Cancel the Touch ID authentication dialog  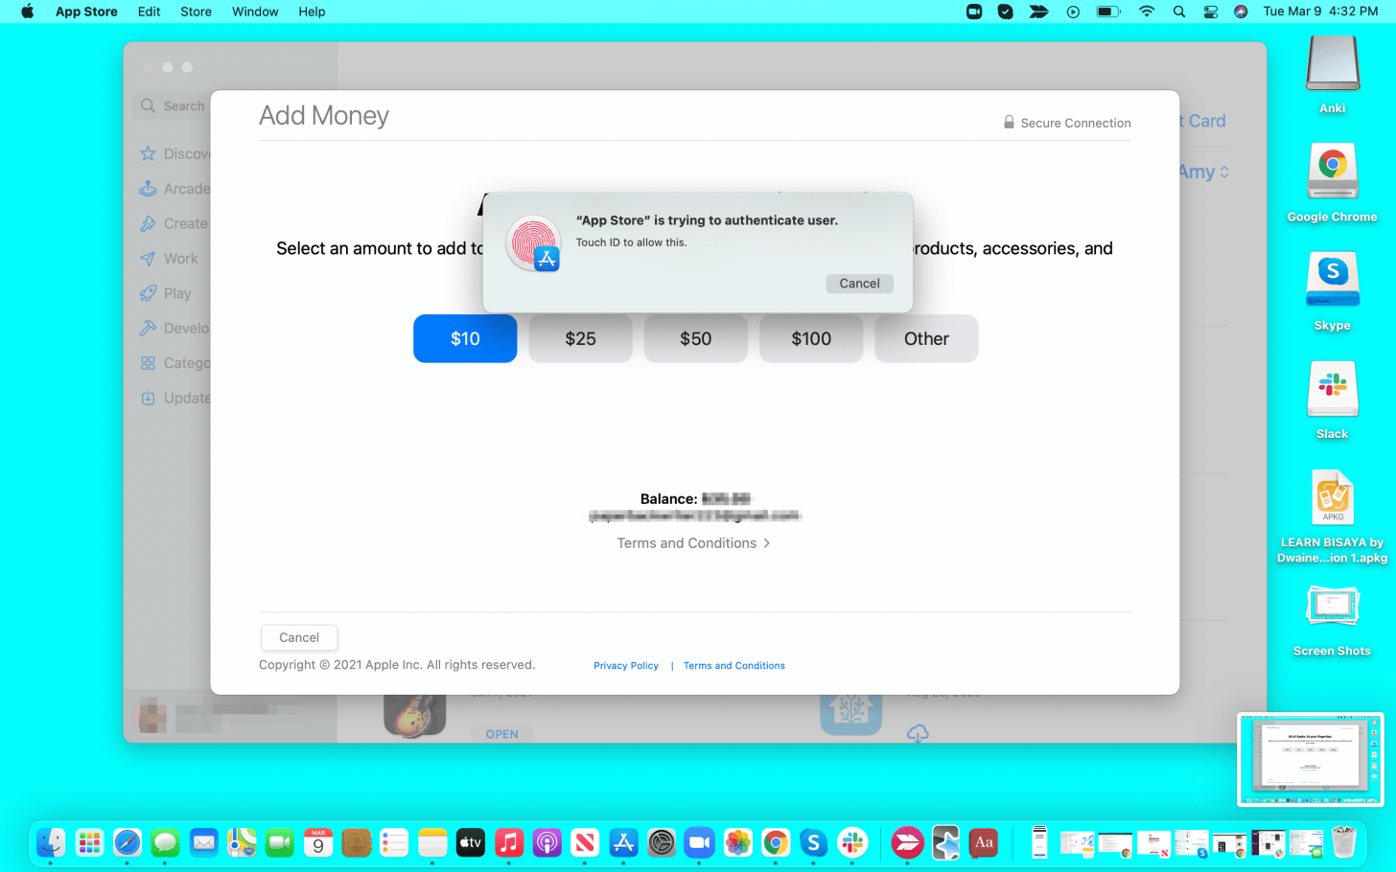coord(859,284)
